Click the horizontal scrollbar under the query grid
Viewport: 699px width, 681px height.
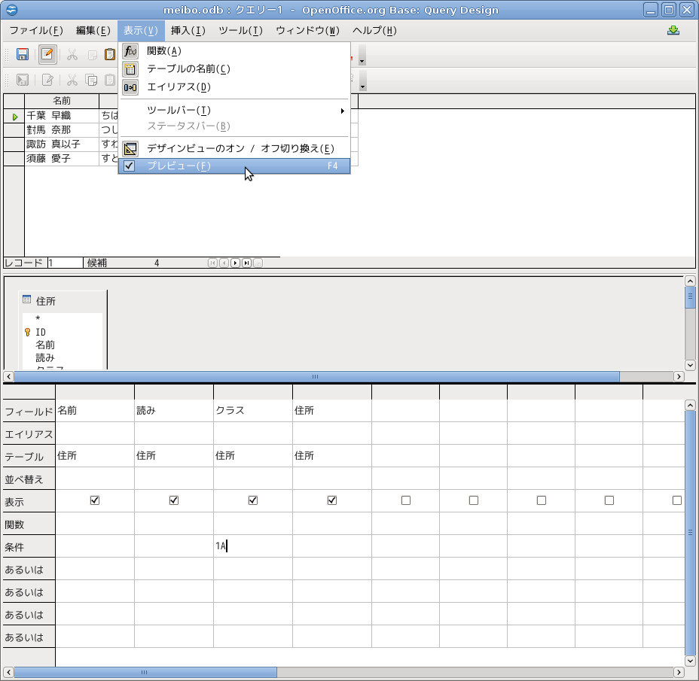(452, 672)
